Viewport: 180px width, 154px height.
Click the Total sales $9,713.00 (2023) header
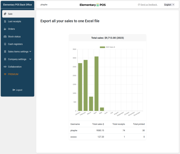click(108, 38)
